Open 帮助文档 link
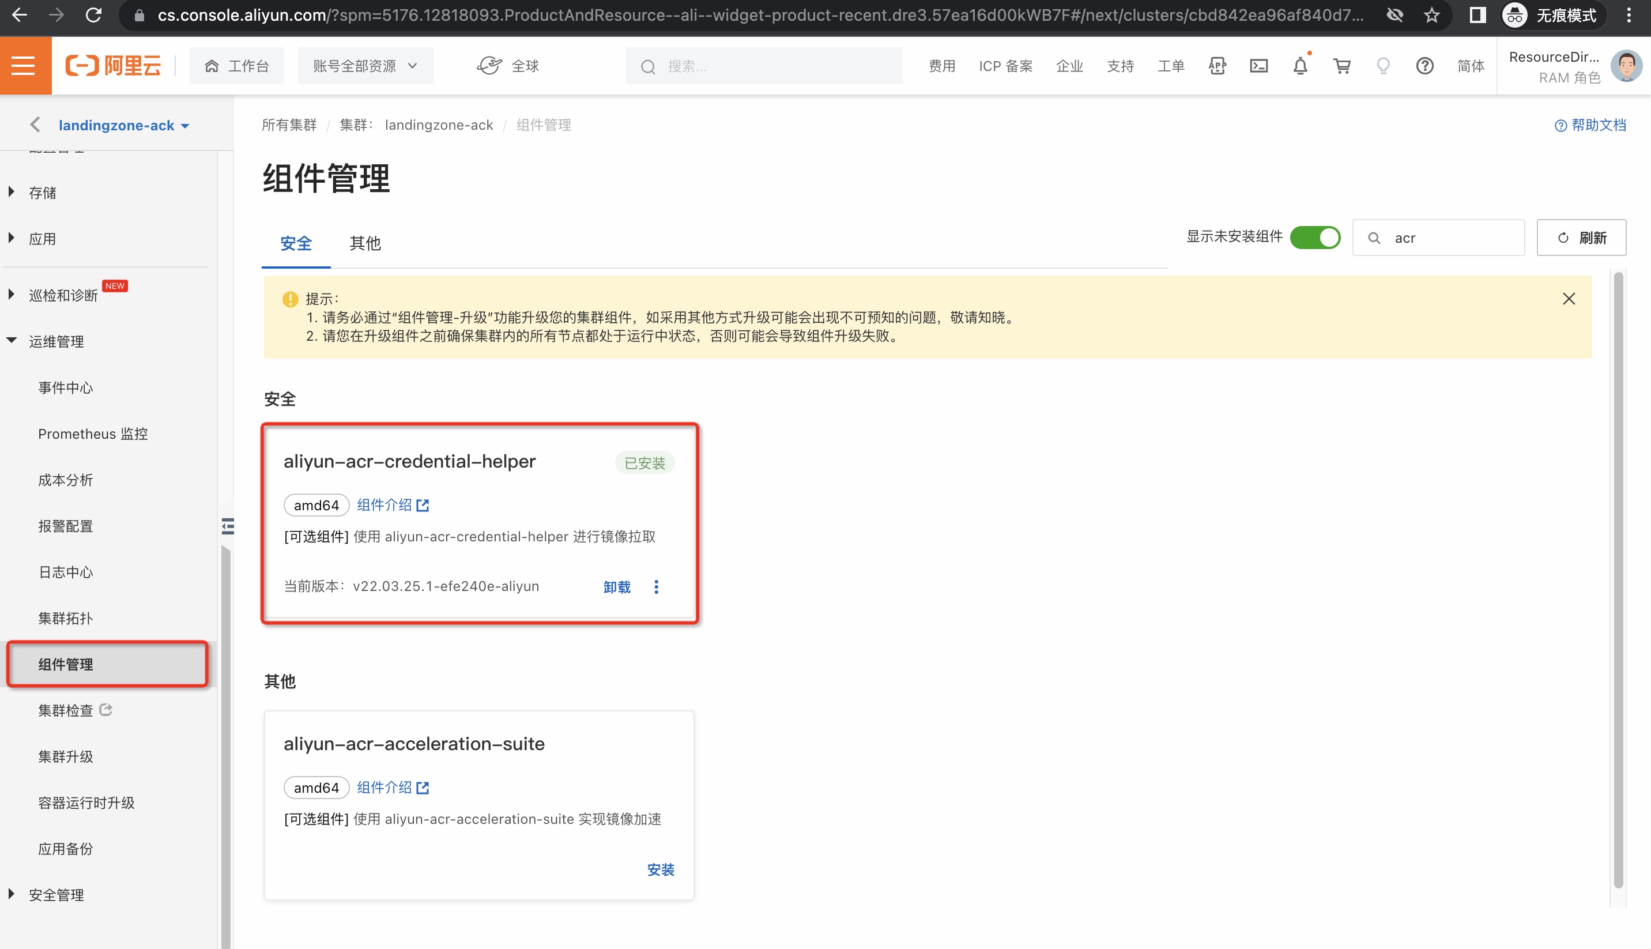 pos(1590,125)
